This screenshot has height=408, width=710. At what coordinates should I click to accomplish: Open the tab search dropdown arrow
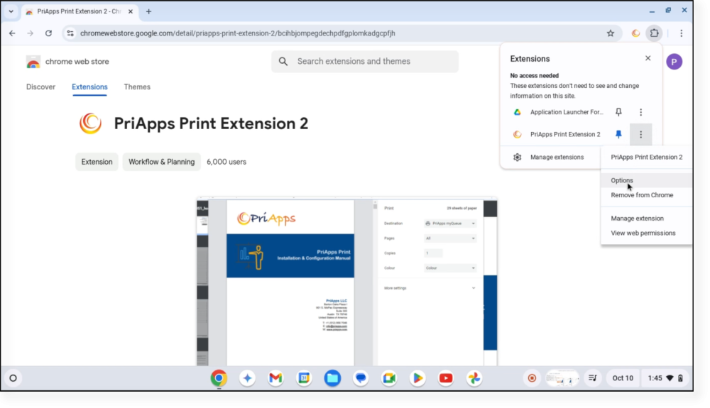click(11, 11)
